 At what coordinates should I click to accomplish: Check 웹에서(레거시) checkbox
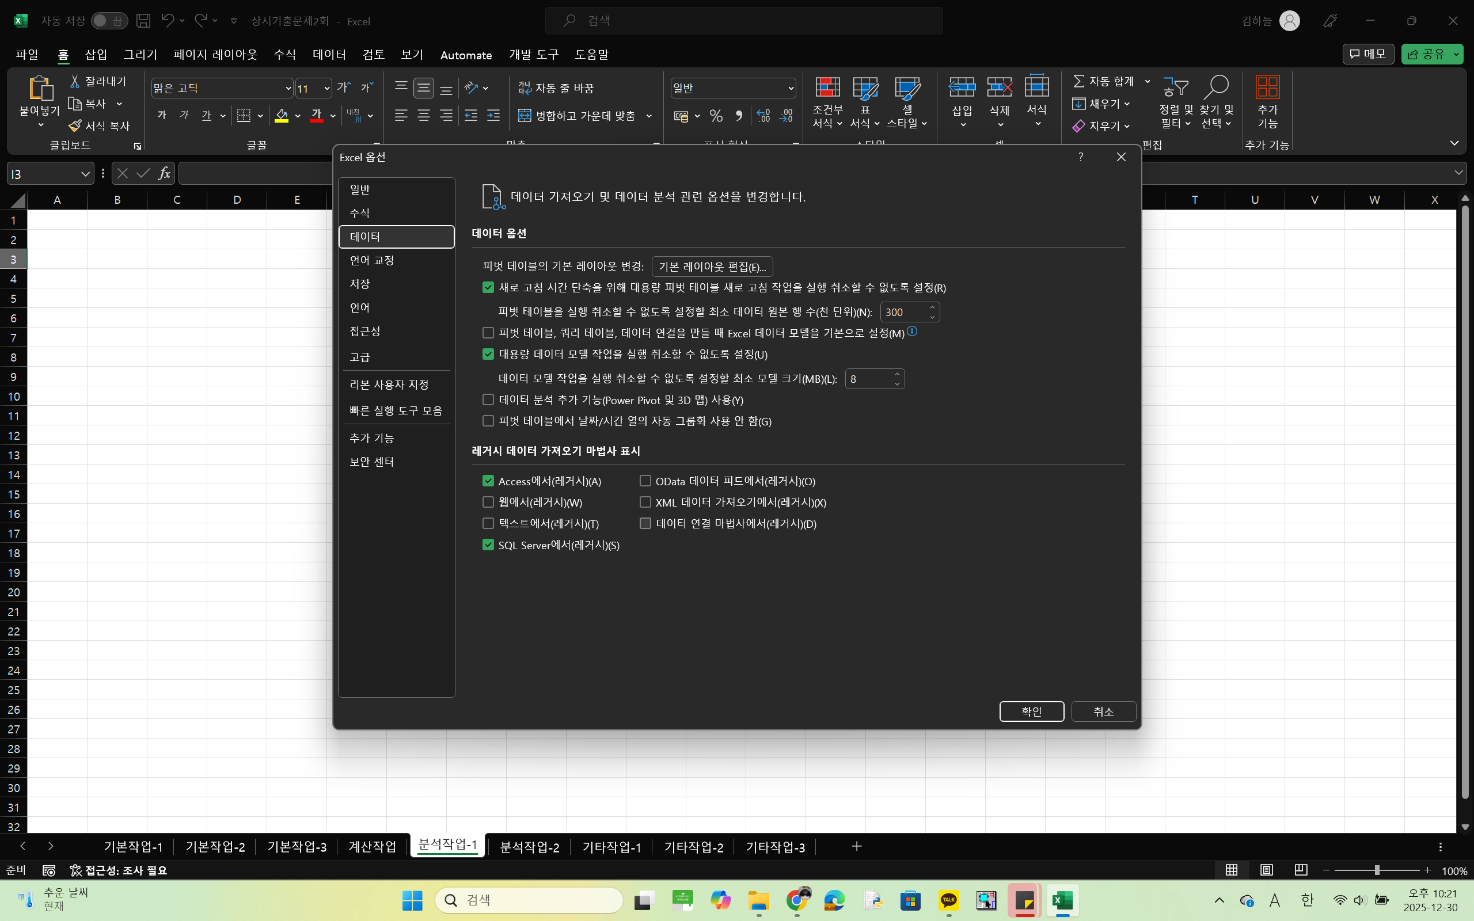tap(488, 502)
